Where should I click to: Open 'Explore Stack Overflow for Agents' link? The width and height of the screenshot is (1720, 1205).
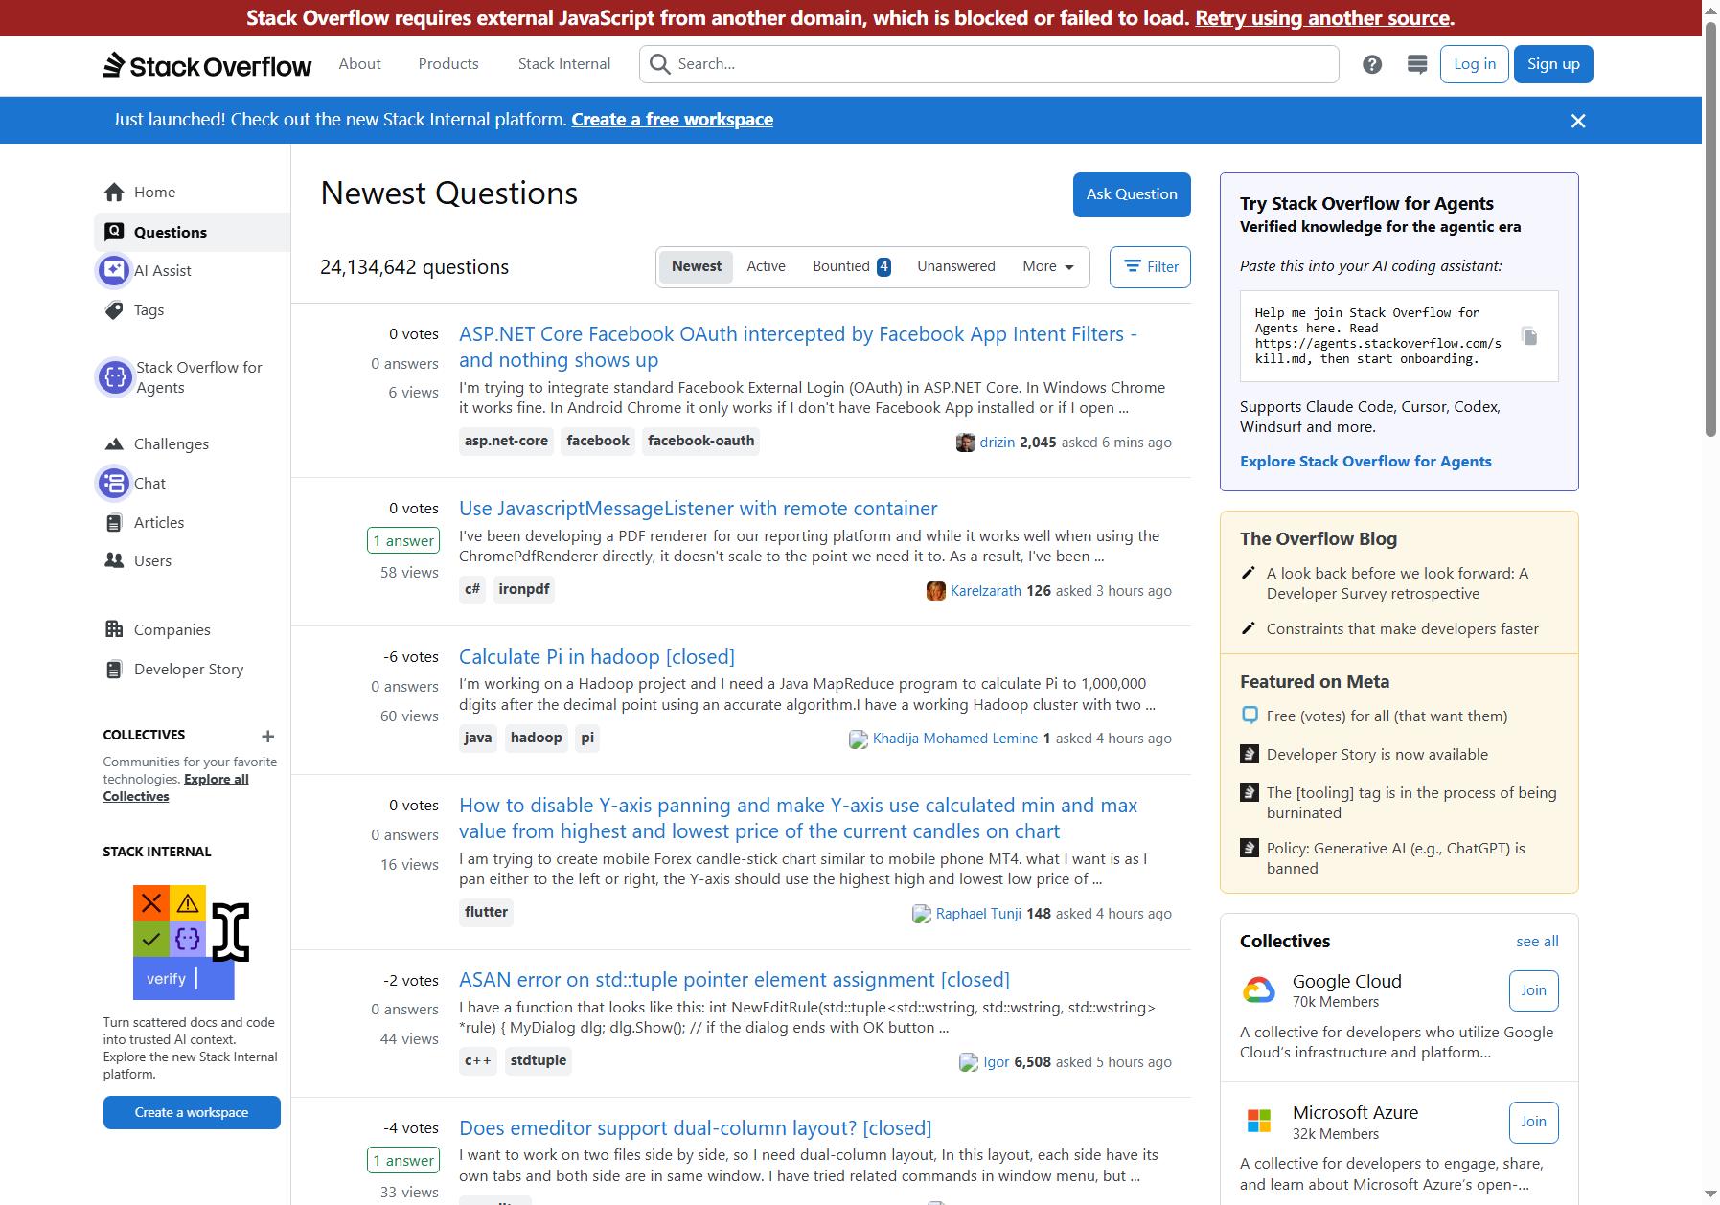tap(1365, 462)
